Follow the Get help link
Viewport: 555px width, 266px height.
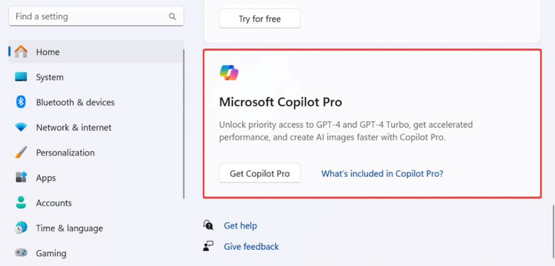pyautogui.click(x=240, y=225)
